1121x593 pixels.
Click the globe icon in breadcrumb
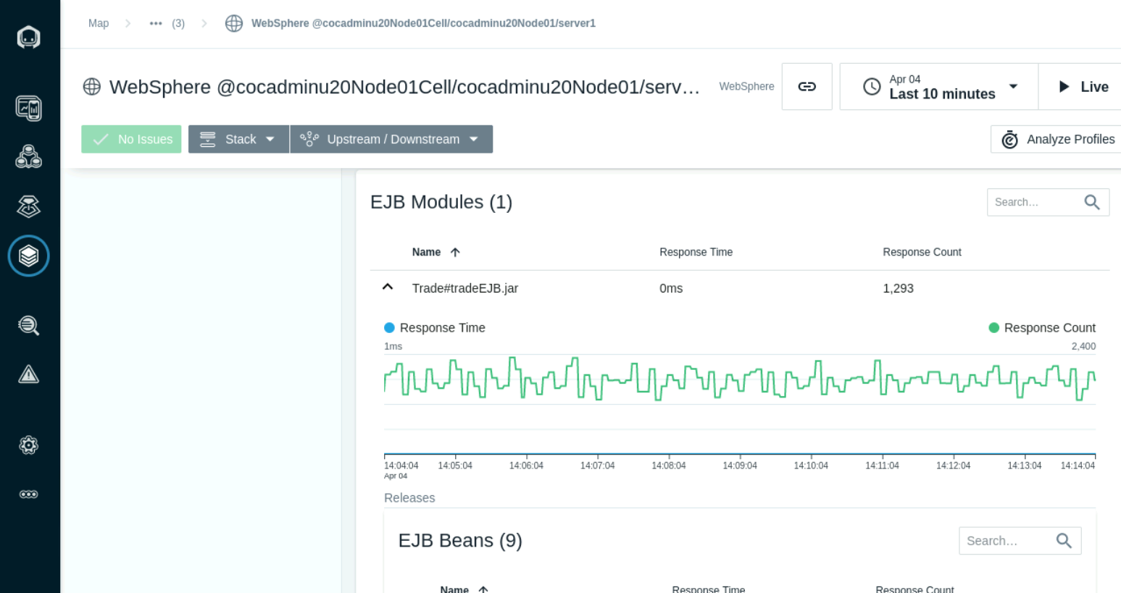point(234,23)
